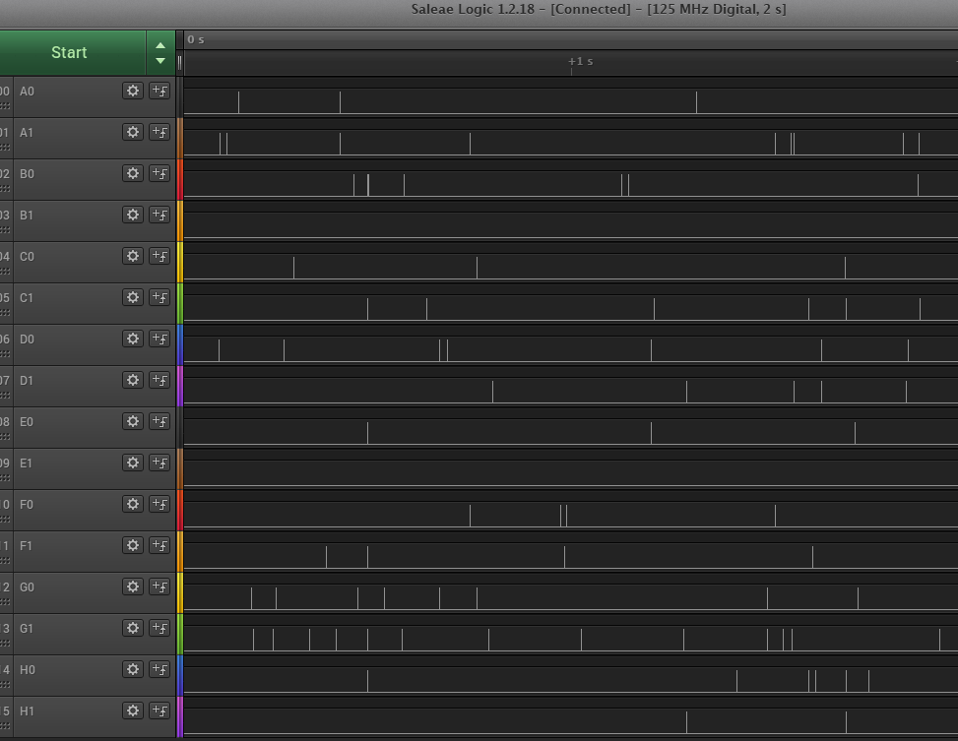Open channel A0 settings gear

pos(133,91)
